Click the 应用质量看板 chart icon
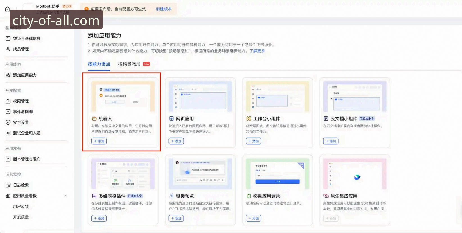 pos(8,196)
